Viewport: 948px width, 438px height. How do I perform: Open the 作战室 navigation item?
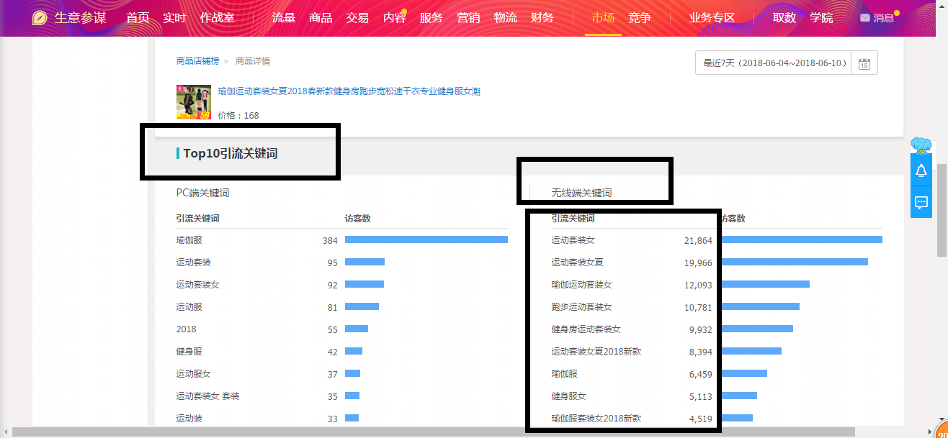(218, 18)
